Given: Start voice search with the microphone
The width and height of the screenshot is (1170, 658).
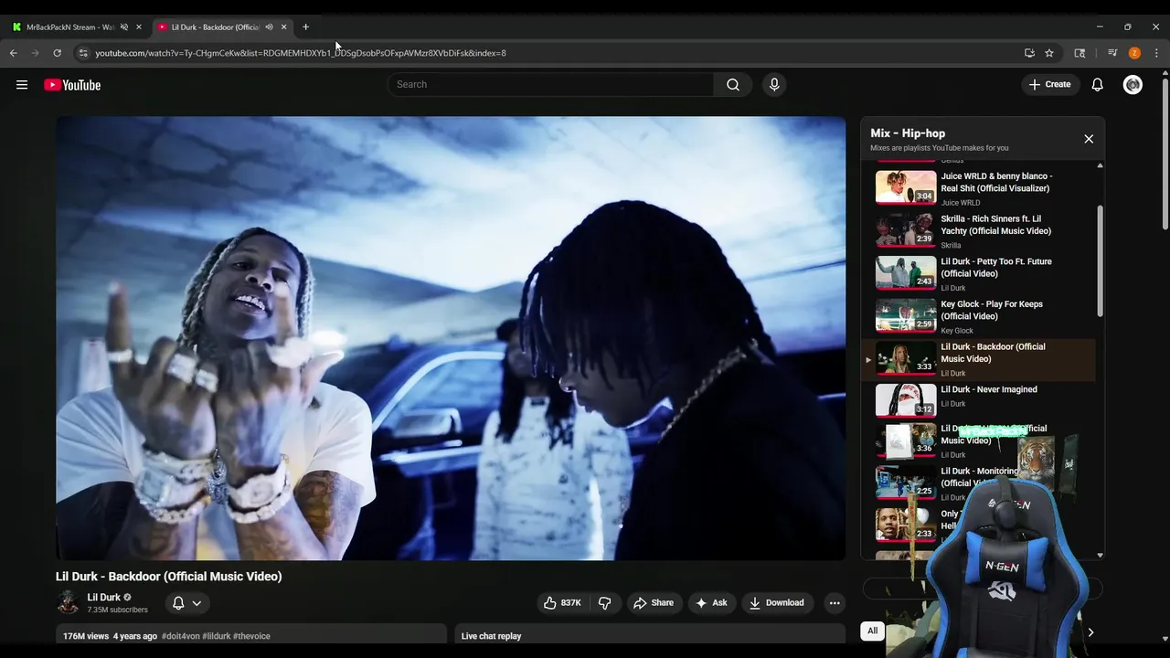Looking at the screenshot, I should click(x=774, y=84).
